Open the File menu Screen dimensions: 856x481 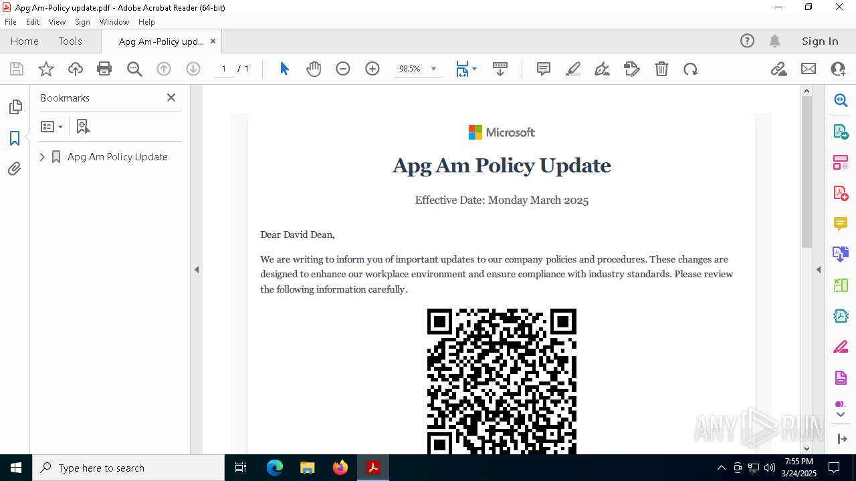pos(11,22)
